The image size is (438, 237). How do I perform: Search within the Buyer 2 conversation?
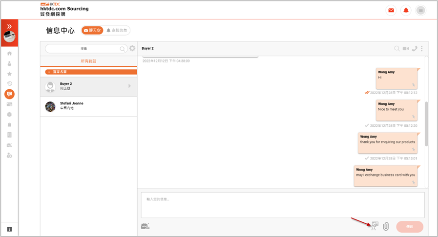point(397,49)
